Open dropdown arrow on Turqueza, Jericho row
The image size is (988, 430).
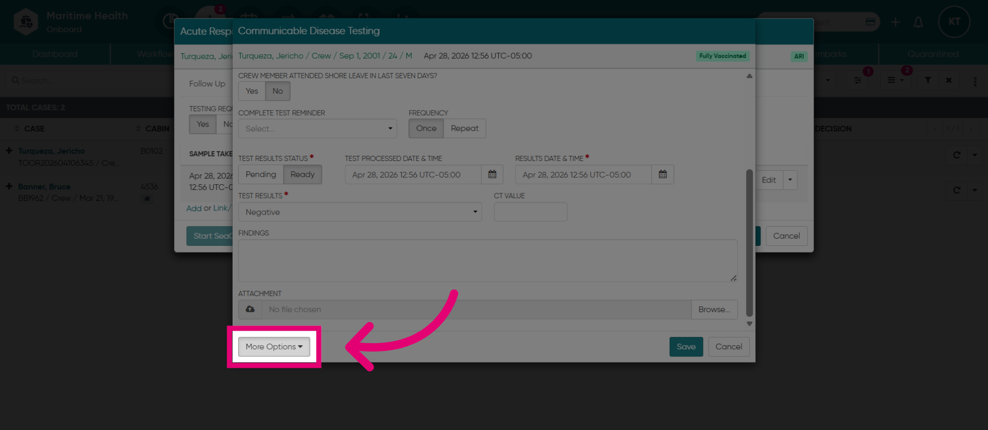[x=975, y=155]
